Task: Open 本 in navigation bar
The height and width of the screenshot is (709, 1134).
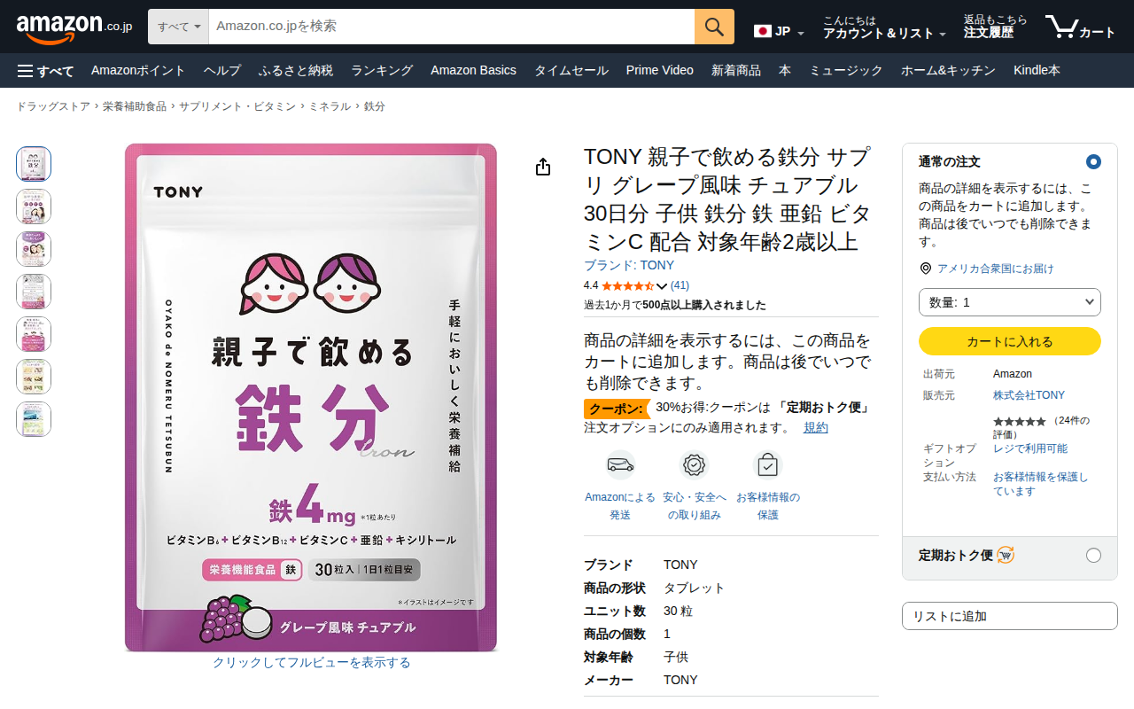Action: tap(785, 71)
